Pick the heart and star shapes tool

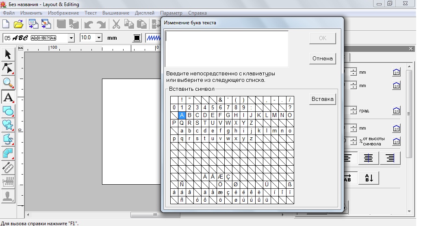pyautogui.click(x=8, y=125)
